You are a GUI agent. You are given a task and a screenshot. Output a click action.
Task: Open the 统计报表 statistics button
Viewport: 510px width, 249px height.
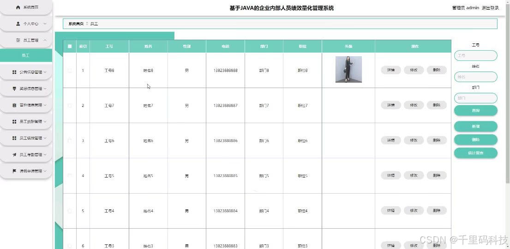pos(475,153)
